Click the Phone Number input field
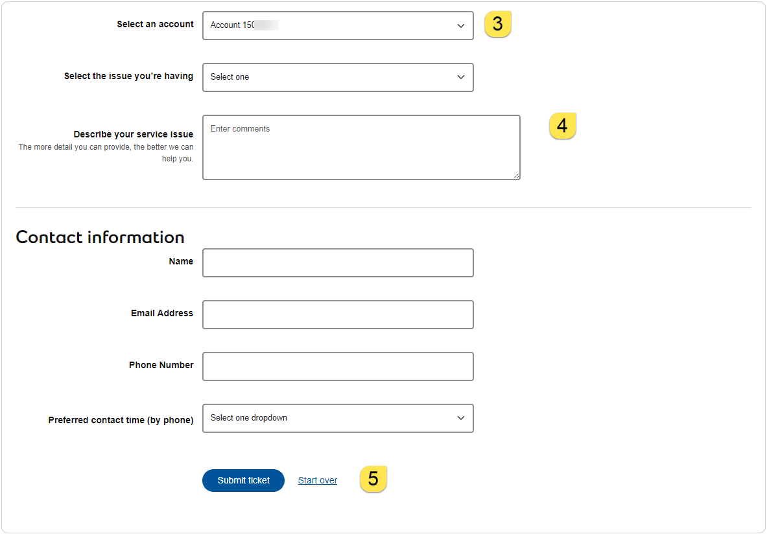The width and height of the screenshot is (767, 534). pos(337,366)
